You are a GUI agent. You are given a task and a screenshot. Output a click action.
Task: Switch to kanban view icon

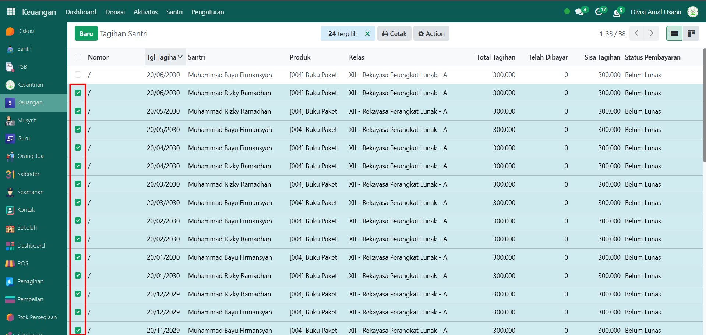[691, 34]
